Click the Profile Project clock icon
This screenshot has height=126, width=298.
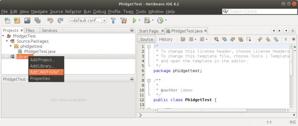[160, 20]
